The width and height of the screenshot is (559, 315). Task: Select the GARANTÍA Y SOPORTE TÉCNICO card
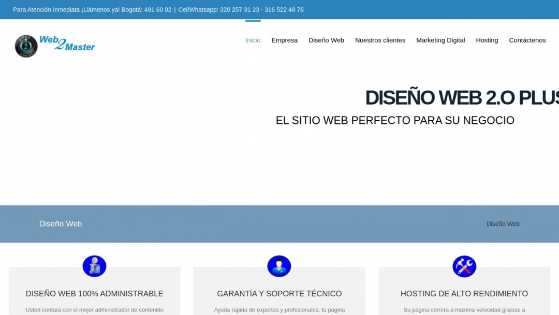pyautogui.click(x=279, y=293)
